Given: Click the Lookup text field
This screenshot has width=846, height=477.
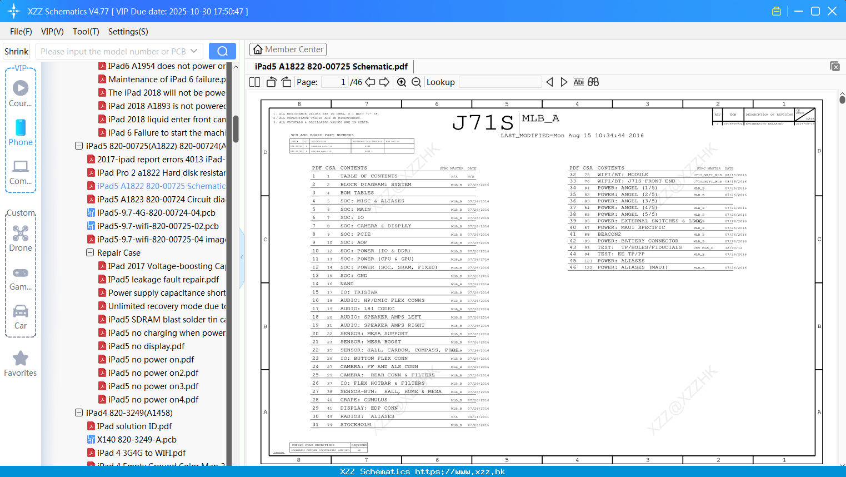Looking at the screenshot, I should (x=500, y=82).
